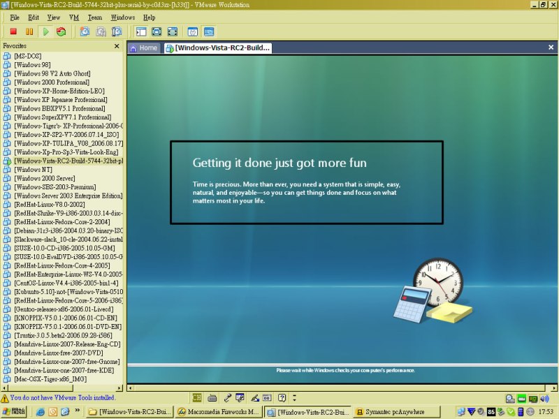Click the VMware Tools warning icon
The height and width of the screenshot is (419, 559).
(x=5, y=398)
